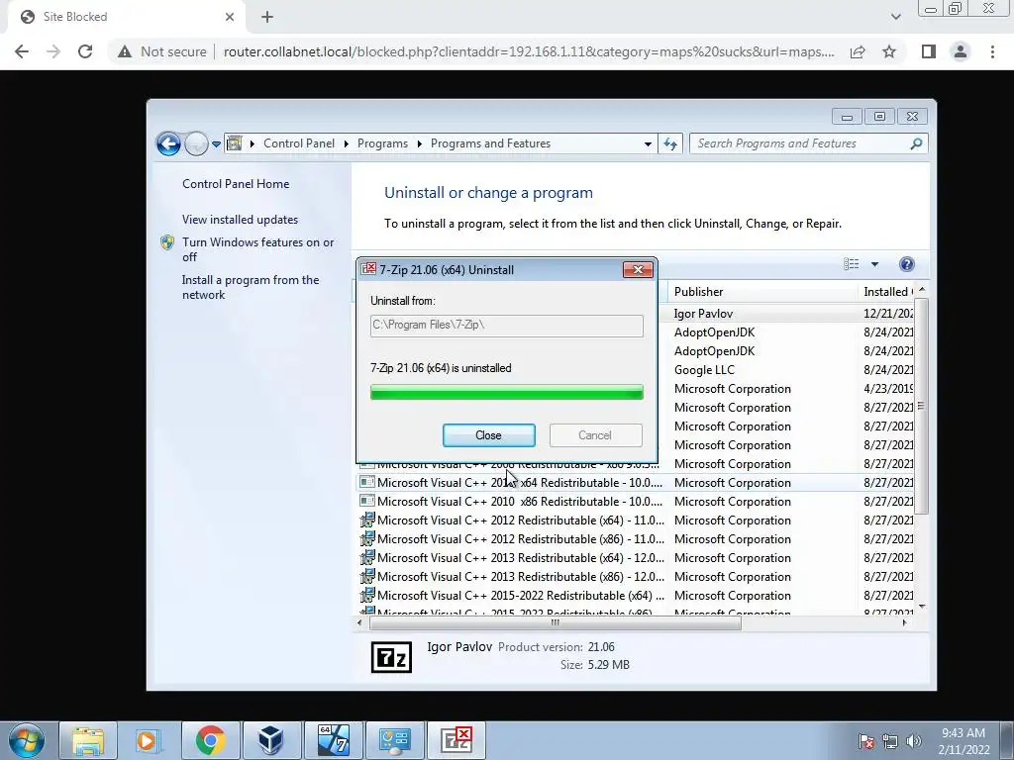Viewport: 1014px width, 760px height.
Task: Open Chrome three-dot menu
Action: click(992, 51)
